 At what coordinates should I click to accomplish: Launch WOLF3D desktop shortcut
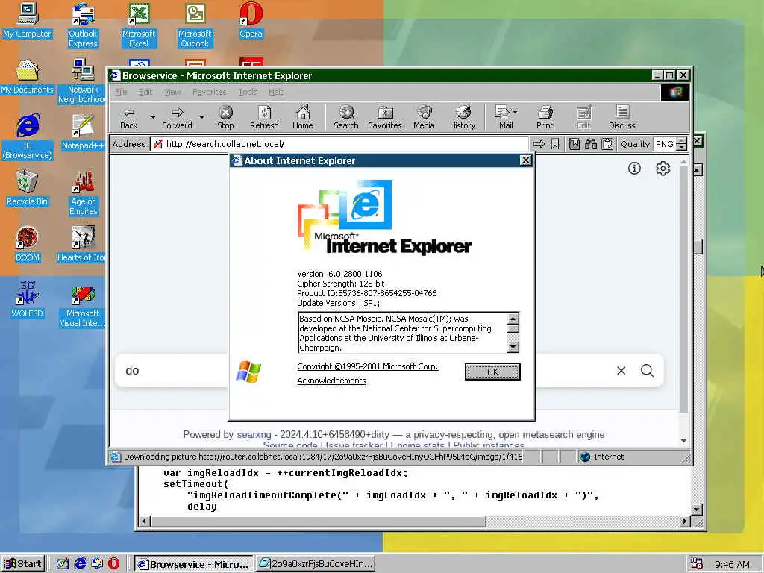click(x=28, y=300)
